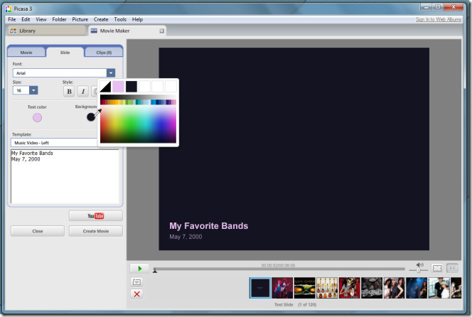472x317 pixels.
Task: Click the YouTube upload button
Action: click(96, 216)
